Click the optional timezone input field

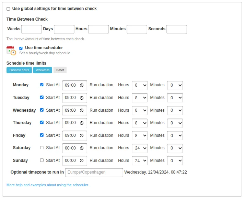(x=94, y=173)
